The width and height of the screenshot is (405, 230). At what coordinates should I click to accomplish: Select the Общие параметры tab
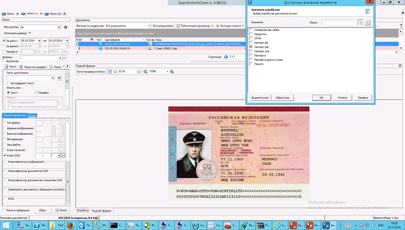click(15, 115)
